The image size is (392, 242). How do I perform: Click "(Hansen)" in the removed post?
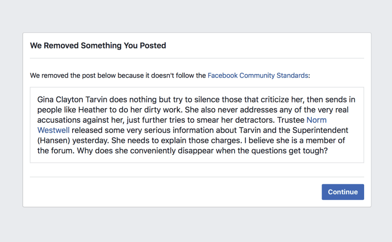(x=51, y=140)
